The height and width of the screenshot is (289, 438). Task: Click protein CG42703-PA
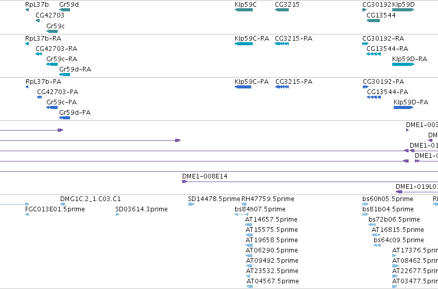[x=40, y=97]
